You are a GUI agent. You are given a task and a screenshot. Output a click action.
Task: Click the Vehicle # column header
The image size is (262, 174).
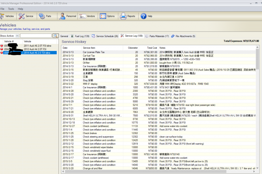pos(12,41)
